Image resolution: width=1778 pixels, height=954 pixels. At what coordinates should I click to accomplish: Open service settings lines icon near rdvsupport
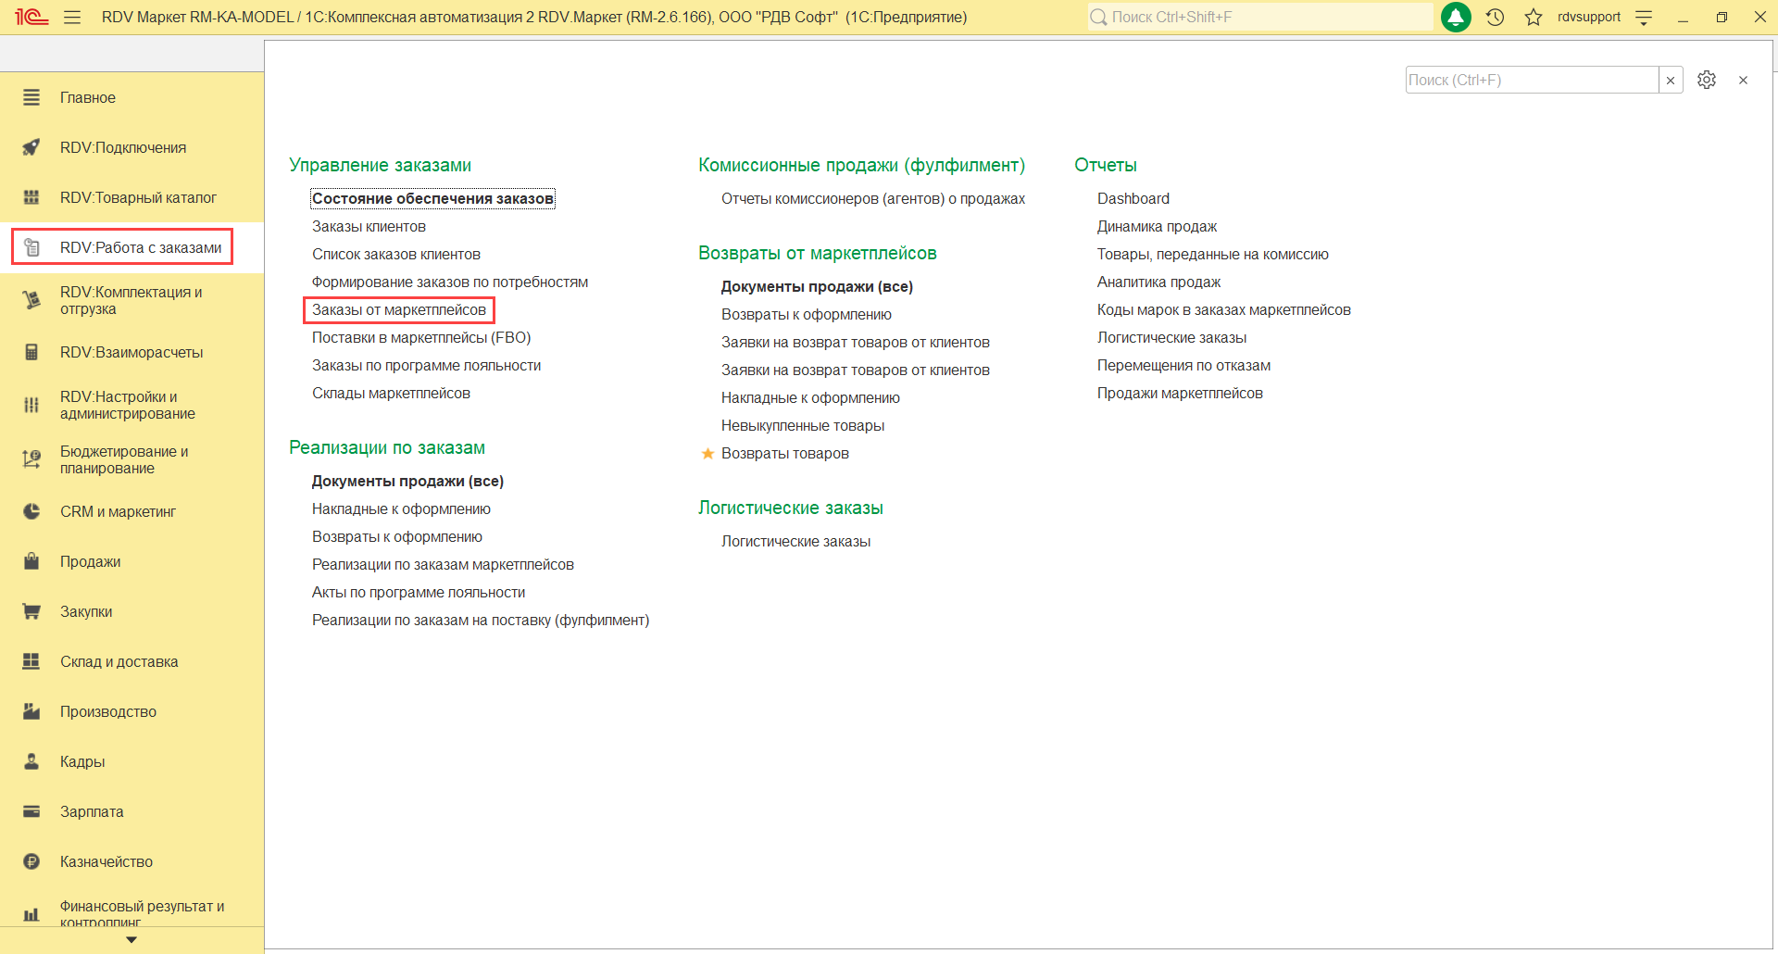pos(1644,18)
